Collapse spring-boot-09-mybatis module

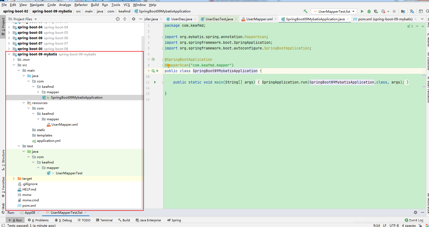point(9,54)
